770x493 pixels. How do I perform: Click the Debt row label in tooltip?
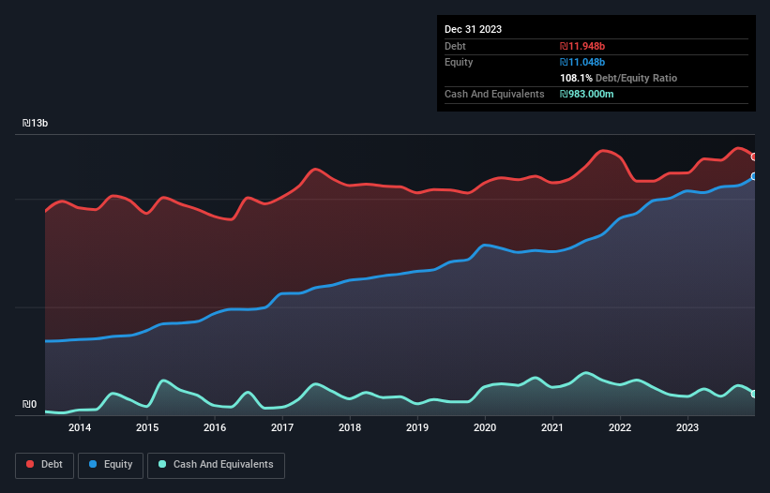coord(455,46)
